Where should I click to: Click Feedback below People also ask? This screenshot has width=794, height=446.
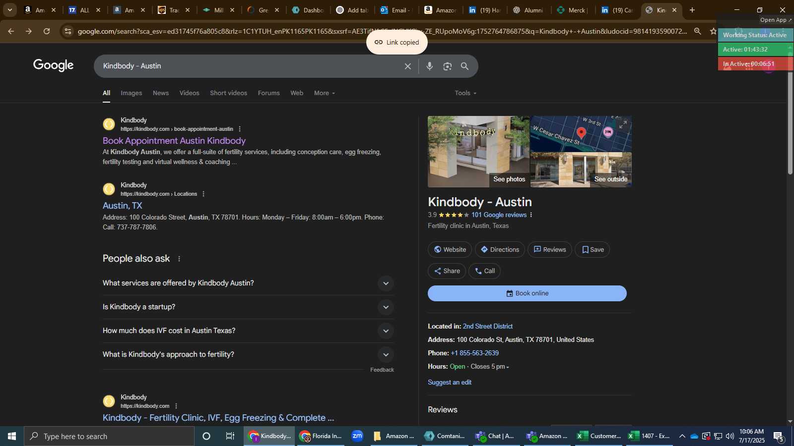tap(382, 370)
